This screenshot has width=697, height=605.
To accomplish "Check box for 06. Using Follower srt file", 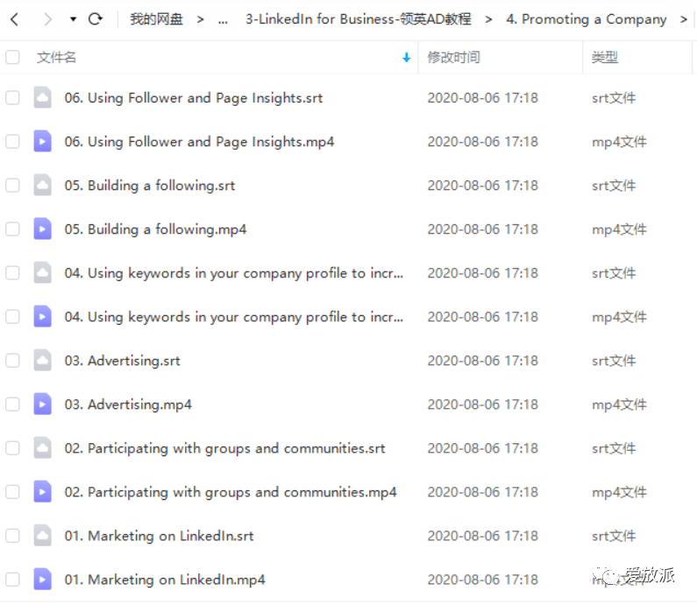I will tap(12, 98).
